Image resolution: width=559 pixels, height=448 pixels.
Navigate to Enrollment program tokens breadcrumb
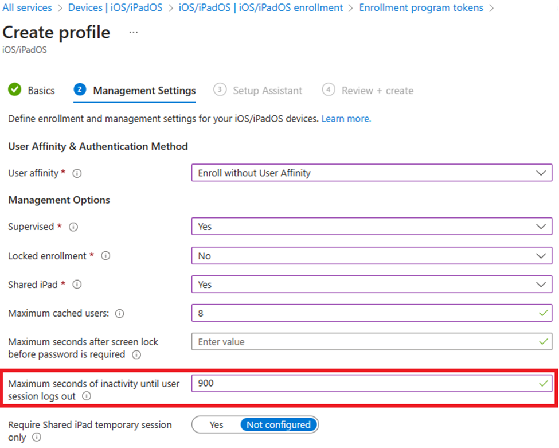point(421,7)
